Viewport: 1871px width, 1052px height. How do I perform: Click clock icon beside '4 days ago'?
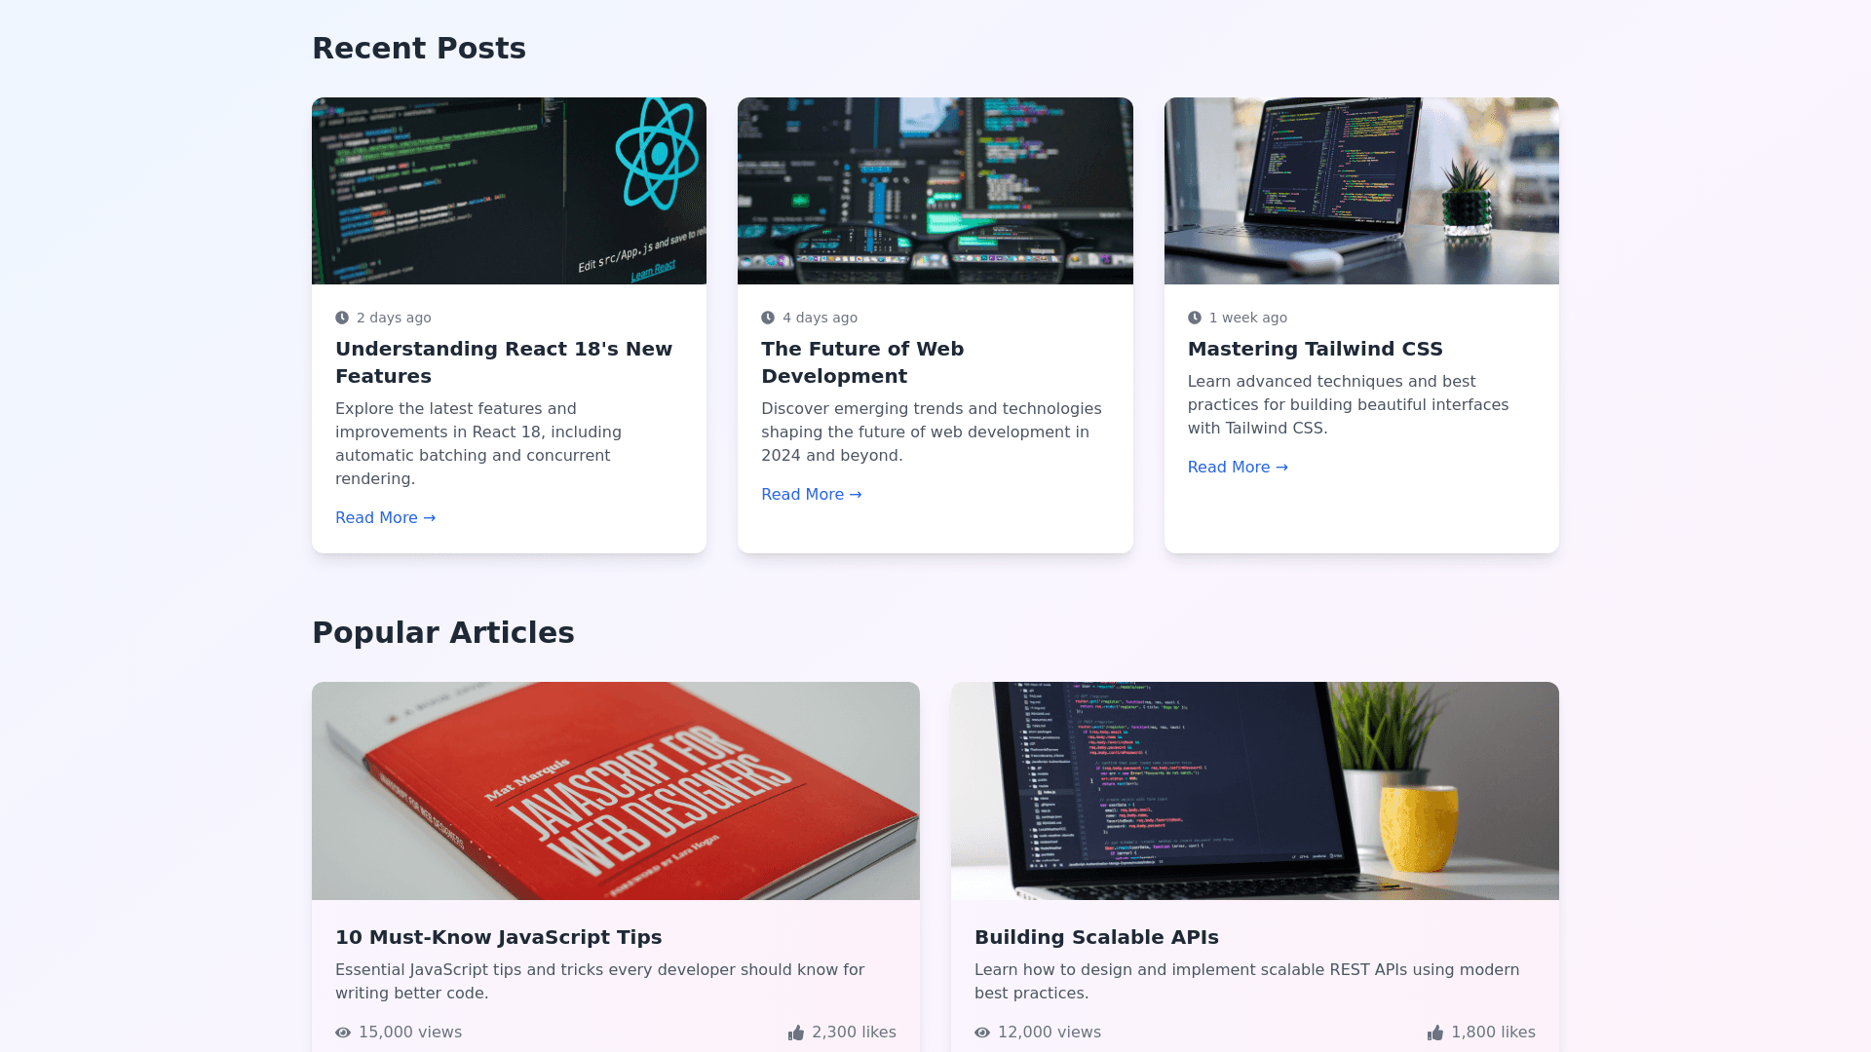pyautogui.click(x=768, y=318)
